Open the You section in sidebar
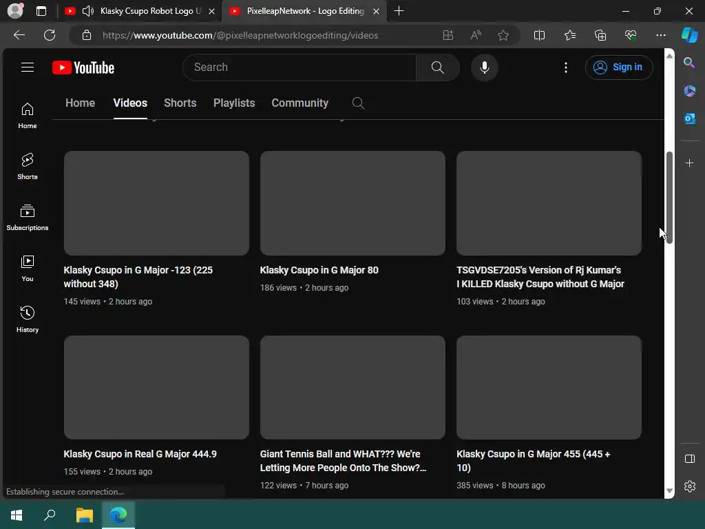705x529 pixels. tap(28, 269)
